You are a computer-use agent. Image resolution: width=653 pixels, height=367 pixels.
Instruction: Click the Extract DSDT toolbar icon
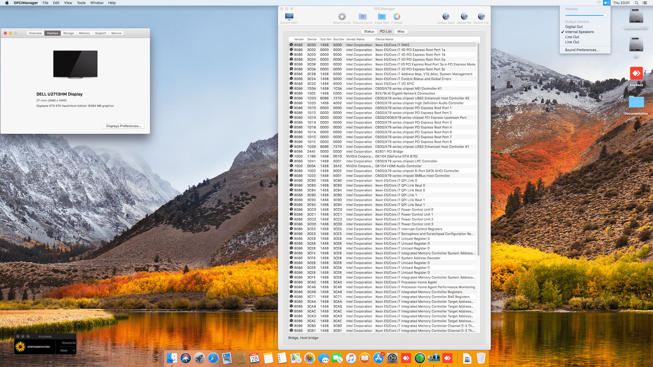click(x=289, y=17)
